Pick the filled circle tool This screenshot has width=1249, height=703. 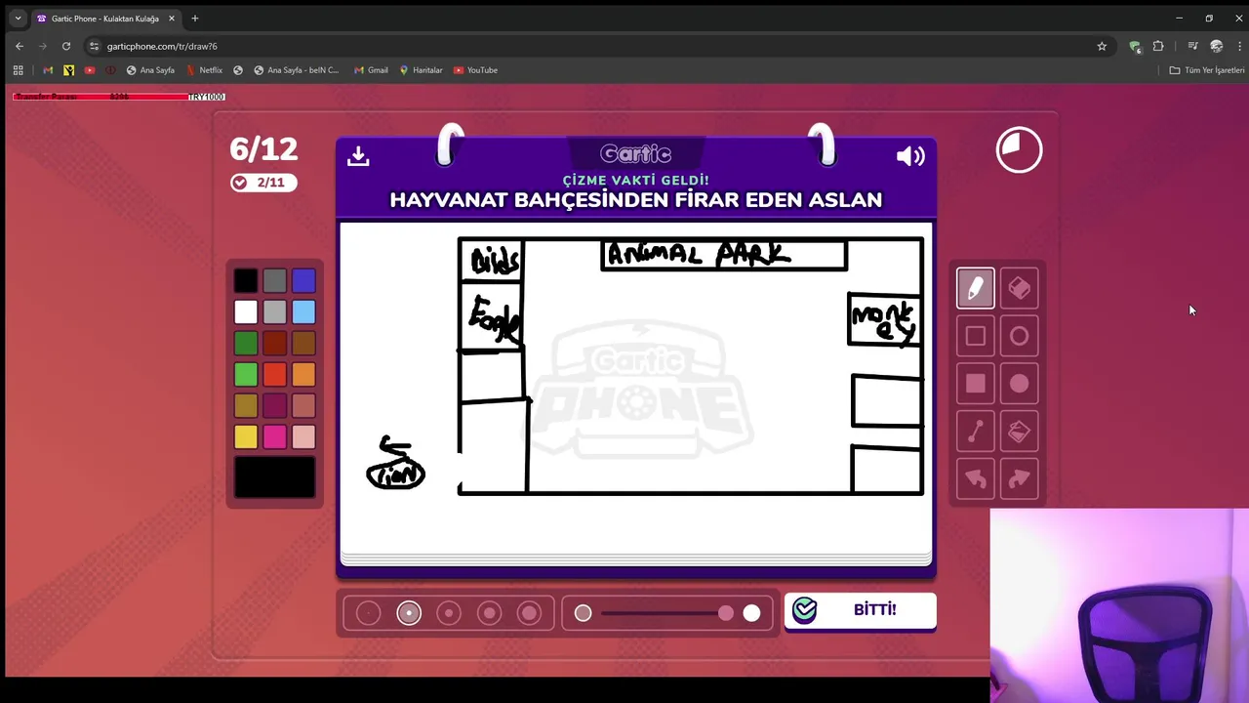coord(1019,384)
